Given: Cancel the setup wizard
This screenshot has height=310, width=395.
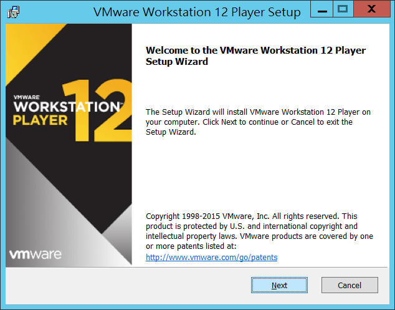Looking at the screenshot, I should click(350, 285).
